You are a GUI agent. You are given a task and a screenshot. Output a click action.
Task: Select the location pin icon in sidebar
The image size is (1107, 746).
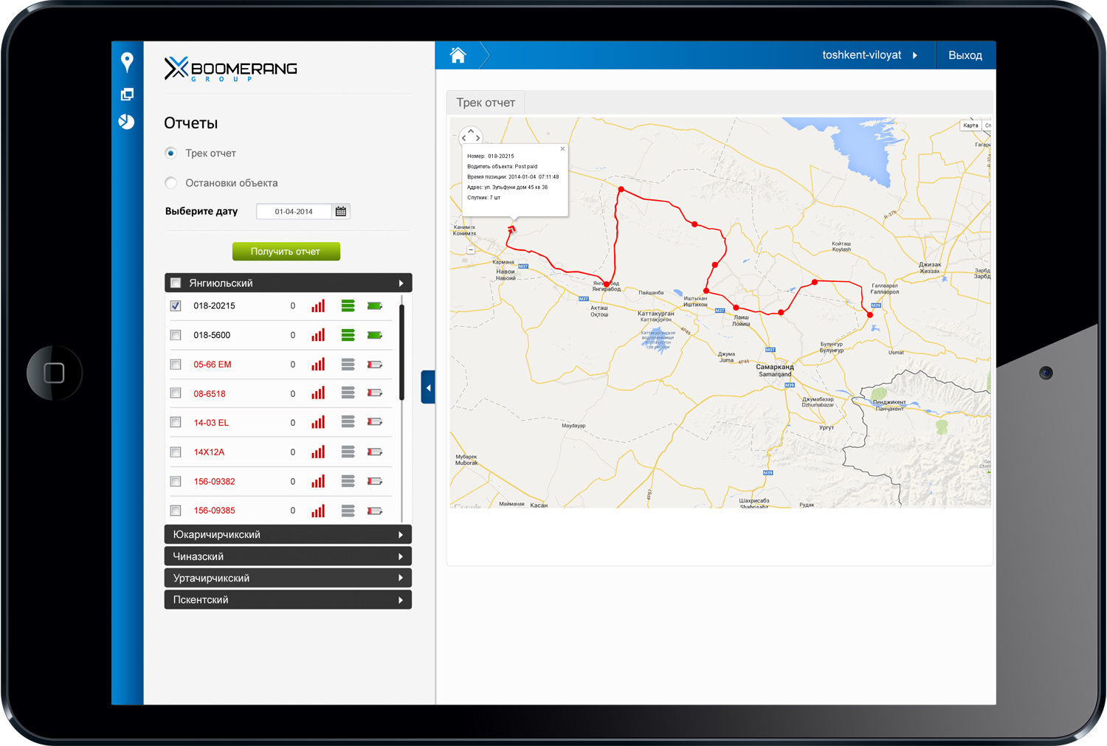(x=127, y=62)
